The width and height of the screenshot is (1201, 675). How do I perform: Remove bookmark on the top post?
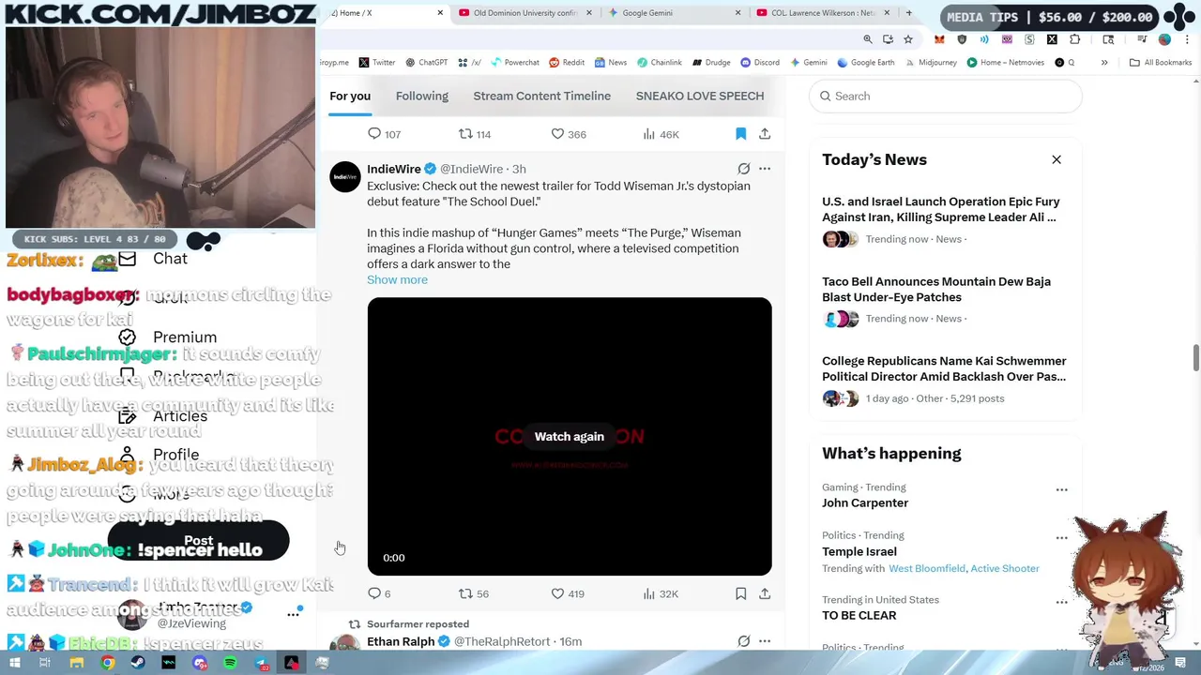[740, 134]
